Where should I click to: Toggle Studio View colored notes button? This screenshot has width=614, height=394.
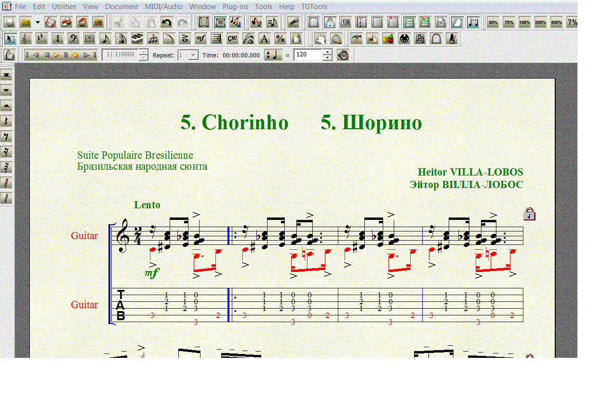point(236,22)
